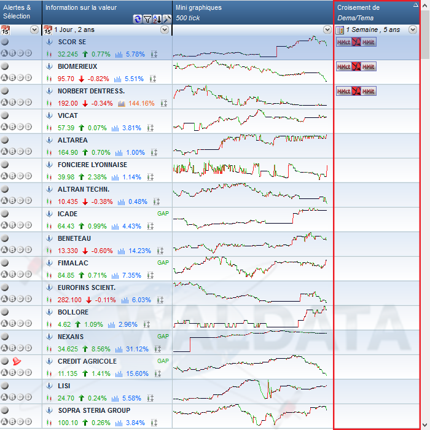Toggle the grey selection circle for LISI
This screenshot has height=430, width=430.
point(5,386)
